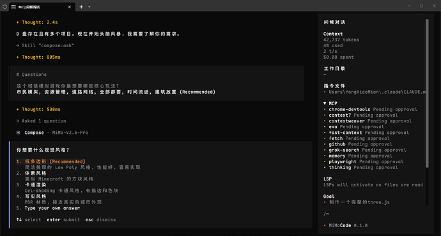Screen dimensions: 441x236
Task: Click the up-down arrows select hint
Action: point(29,219)
